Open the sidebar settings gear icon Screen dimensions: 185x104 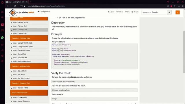[2, 61]
